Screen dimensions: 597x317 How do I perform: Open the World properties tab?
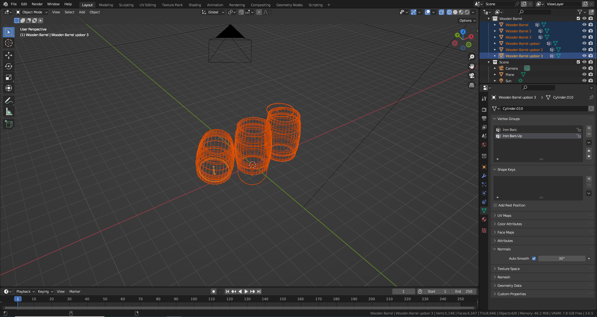coord(484,145)
